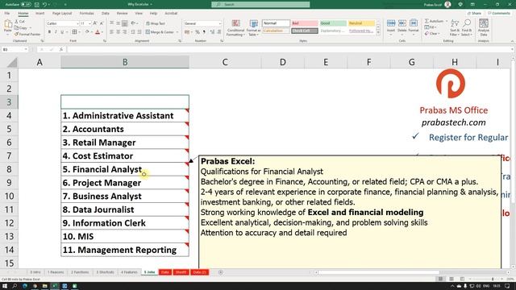
Task: Click the Name Box showing B3
Action: pyautogui.click(x=15, y=50)
